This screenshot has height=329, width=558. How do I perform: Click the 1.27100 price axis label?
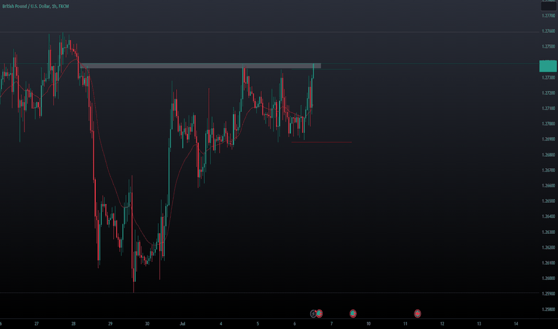pos(548,108)
